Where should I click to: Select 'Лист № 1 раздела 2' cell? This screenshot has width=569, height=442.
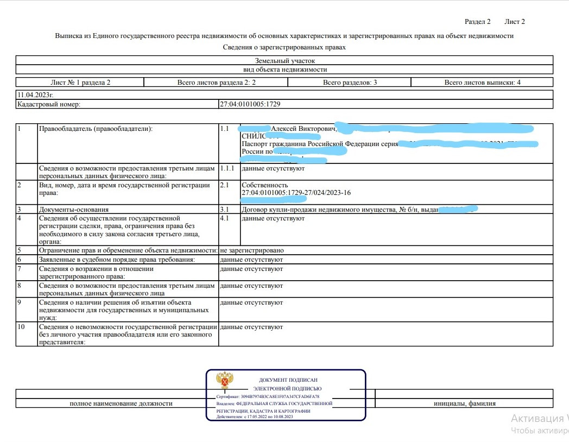pyautogui.click(x=80, y=83)
